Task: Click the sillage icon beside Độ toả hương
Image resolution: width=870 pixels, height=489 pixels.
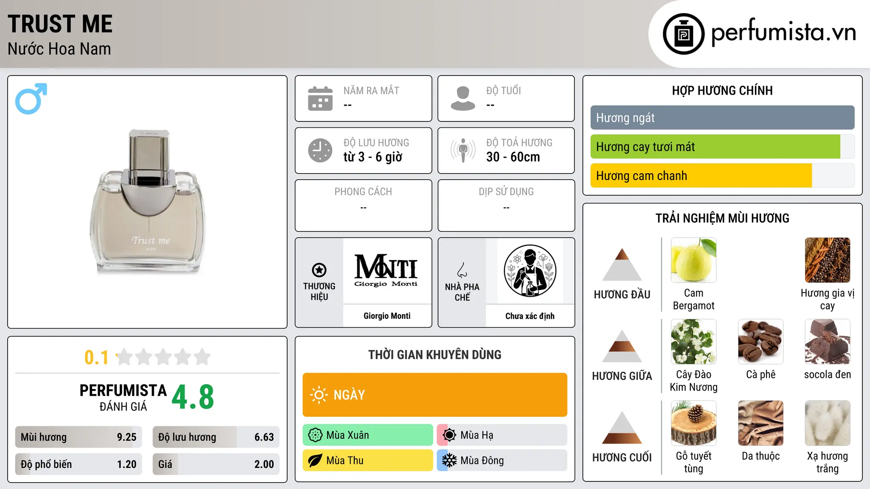Action: pos(463,150)
